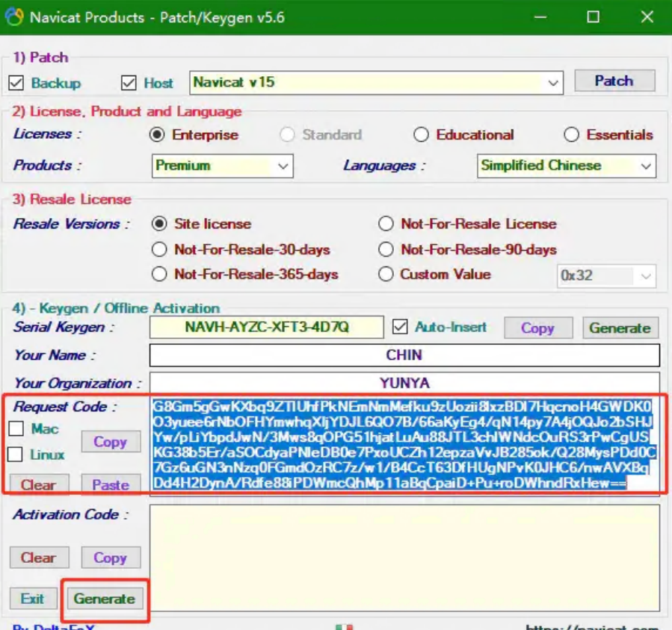The width and height of the screenshot is (672, 630).
Task: Disable the Auto-Insert checkbox
Action: tap(400, 327)
